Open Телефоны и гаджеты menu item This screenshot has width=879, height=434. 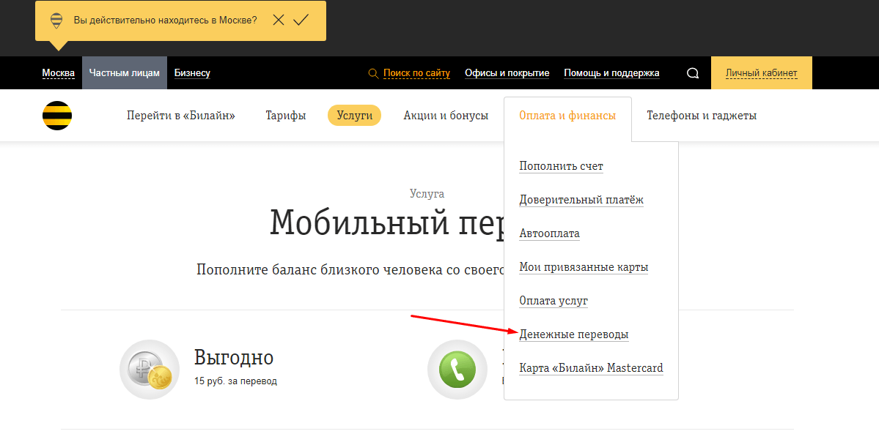[702, 116]
